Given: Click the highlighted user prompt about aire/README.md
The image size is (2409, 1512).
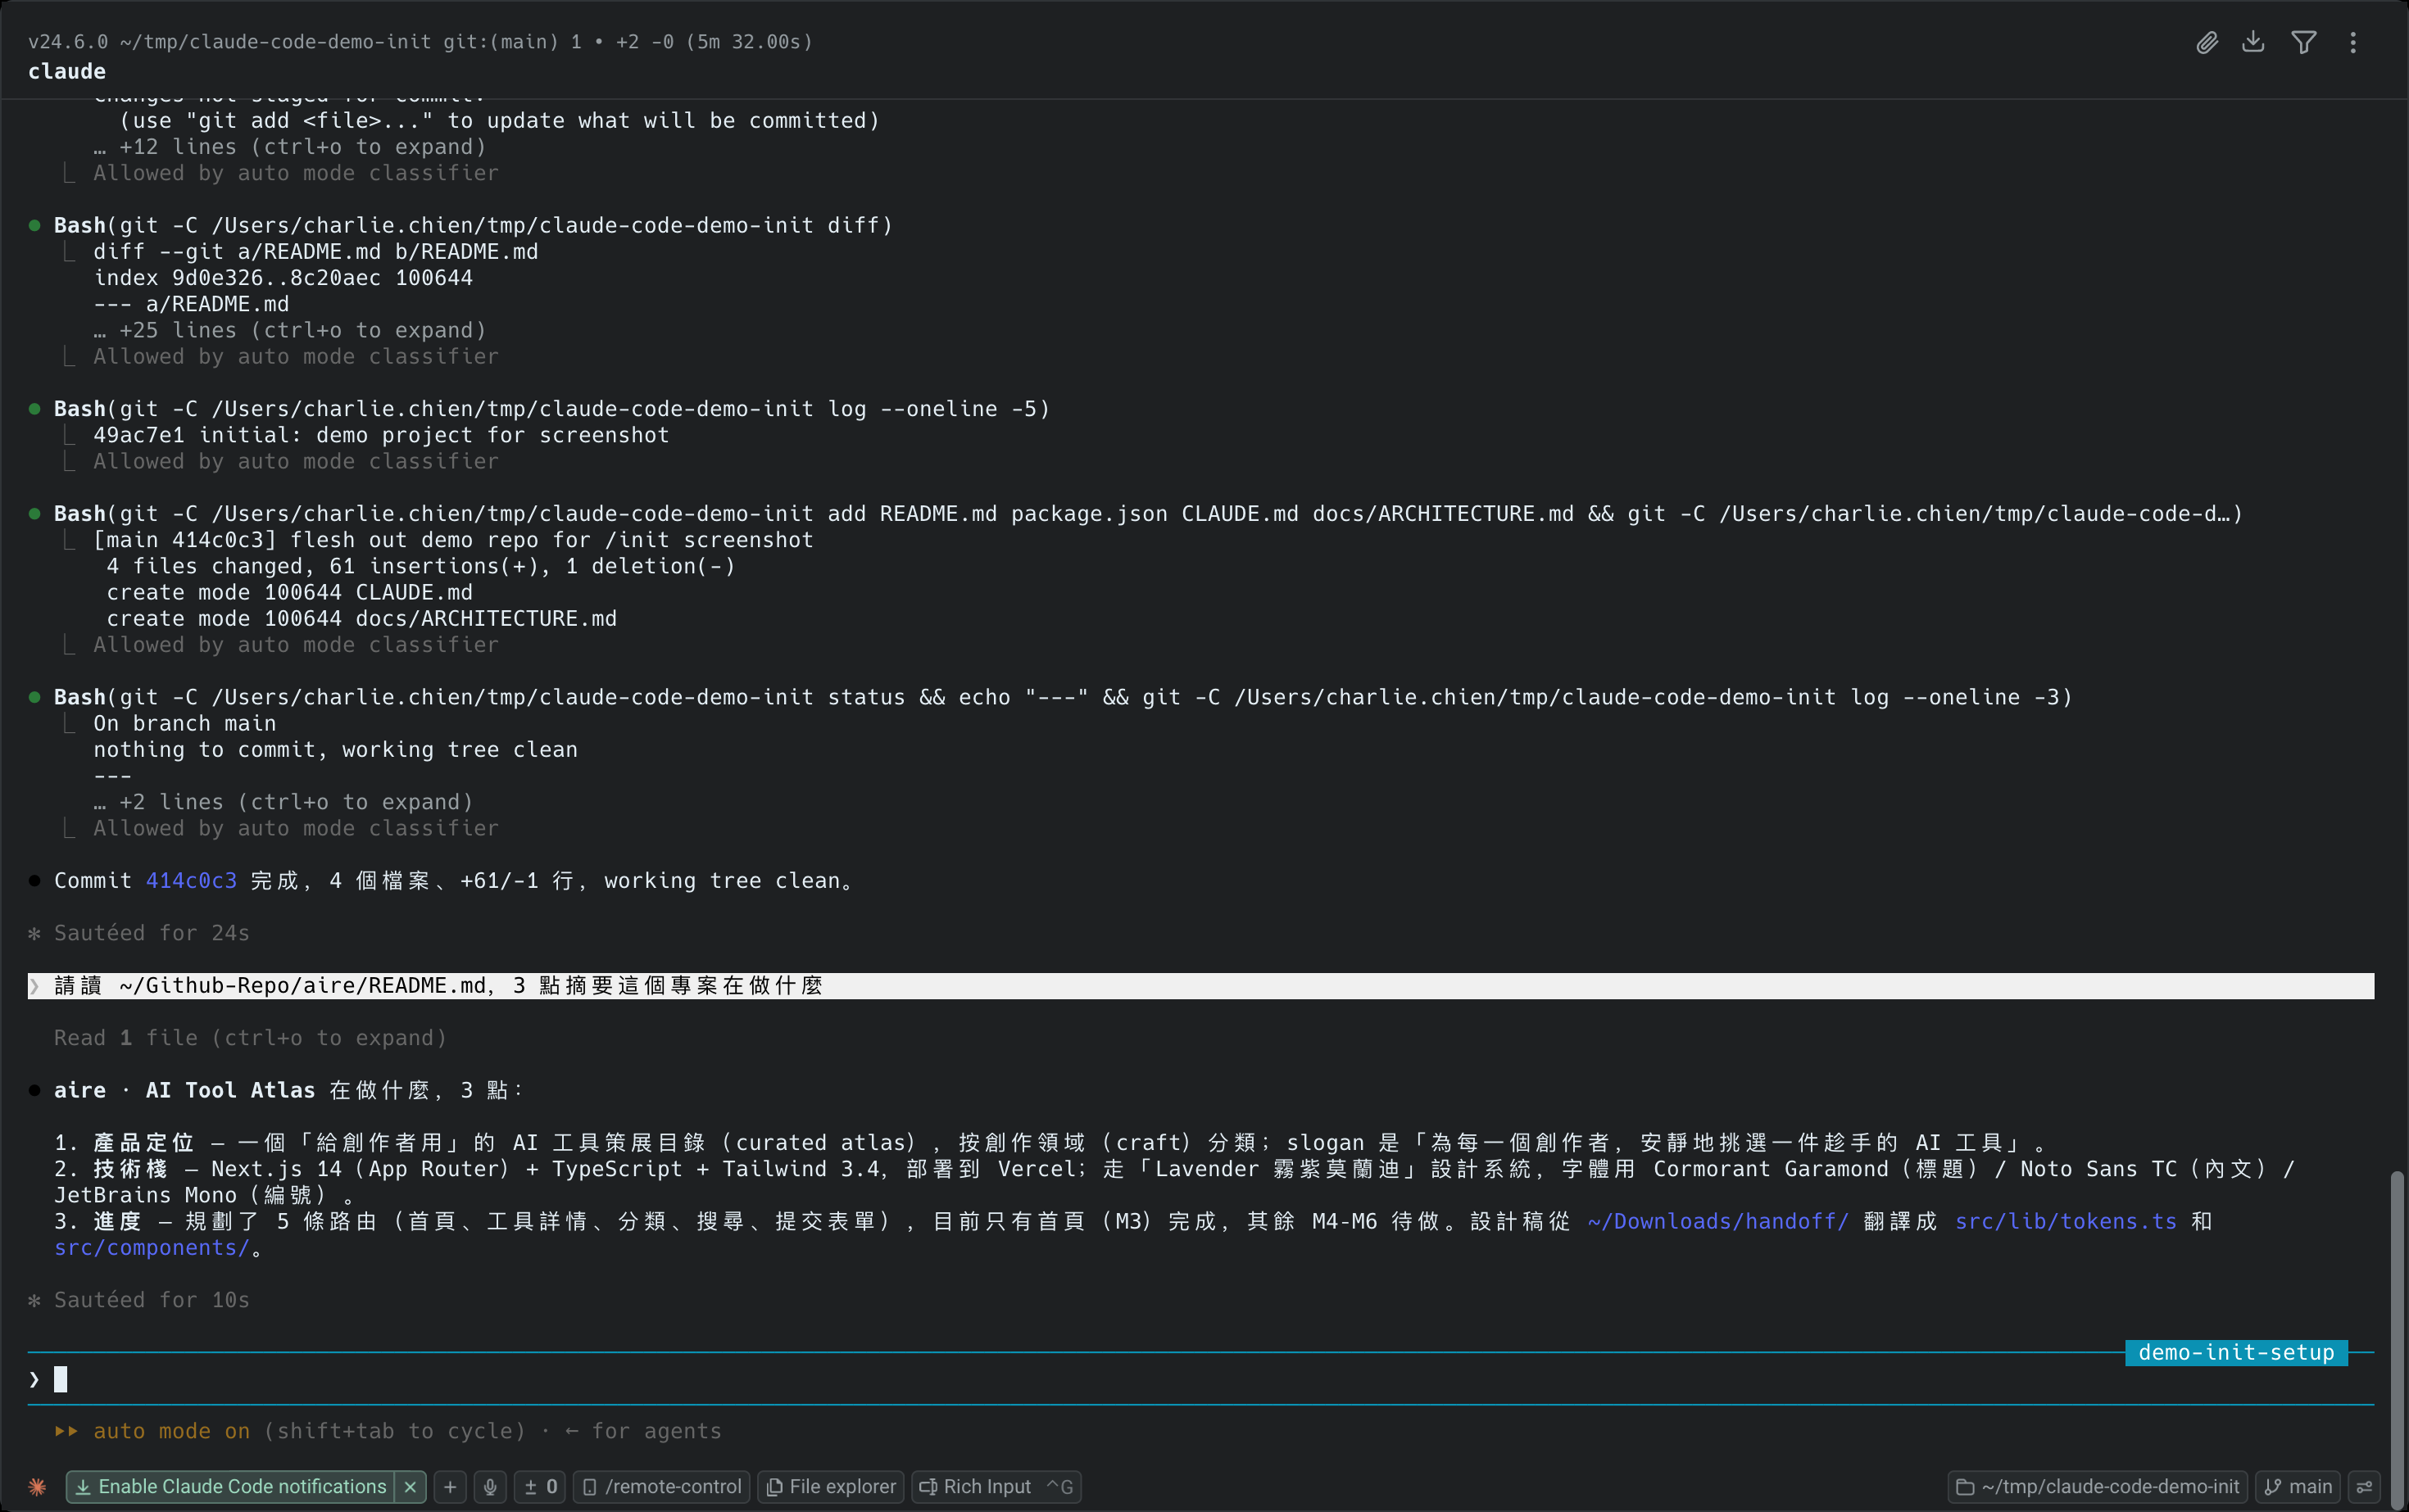Looking at the screenshot, I should (x=1200, y=986).
